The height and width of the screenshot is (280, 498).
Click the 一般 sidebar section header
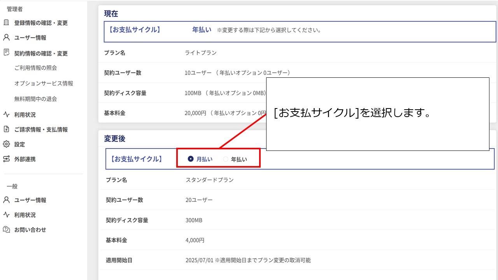[x=12, y=186]
